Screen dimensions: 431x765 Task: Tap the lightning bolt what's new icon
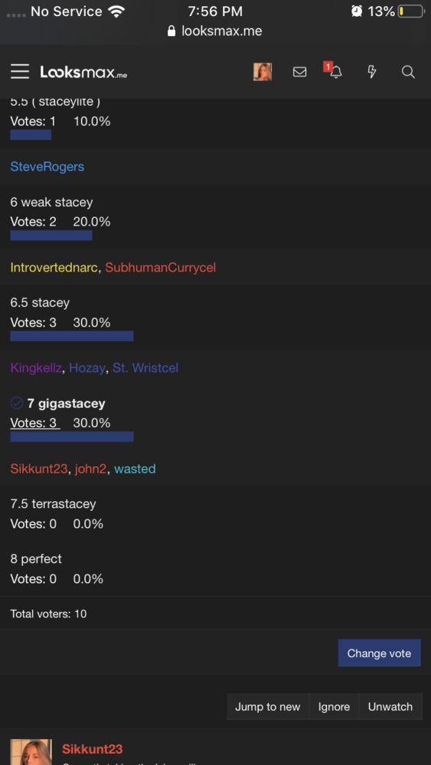372,72
